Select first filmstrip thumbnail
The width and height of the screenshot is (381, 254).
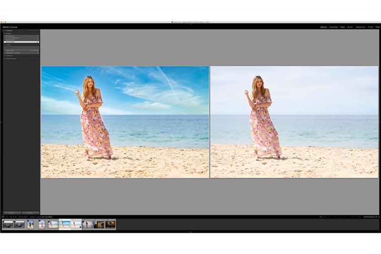pyautogui.click(x=8, y=224)
